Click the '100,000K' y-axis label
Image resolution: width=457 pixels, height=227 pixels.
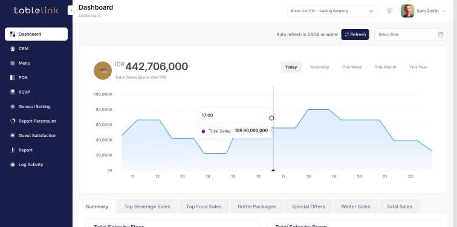coord(103,94)
